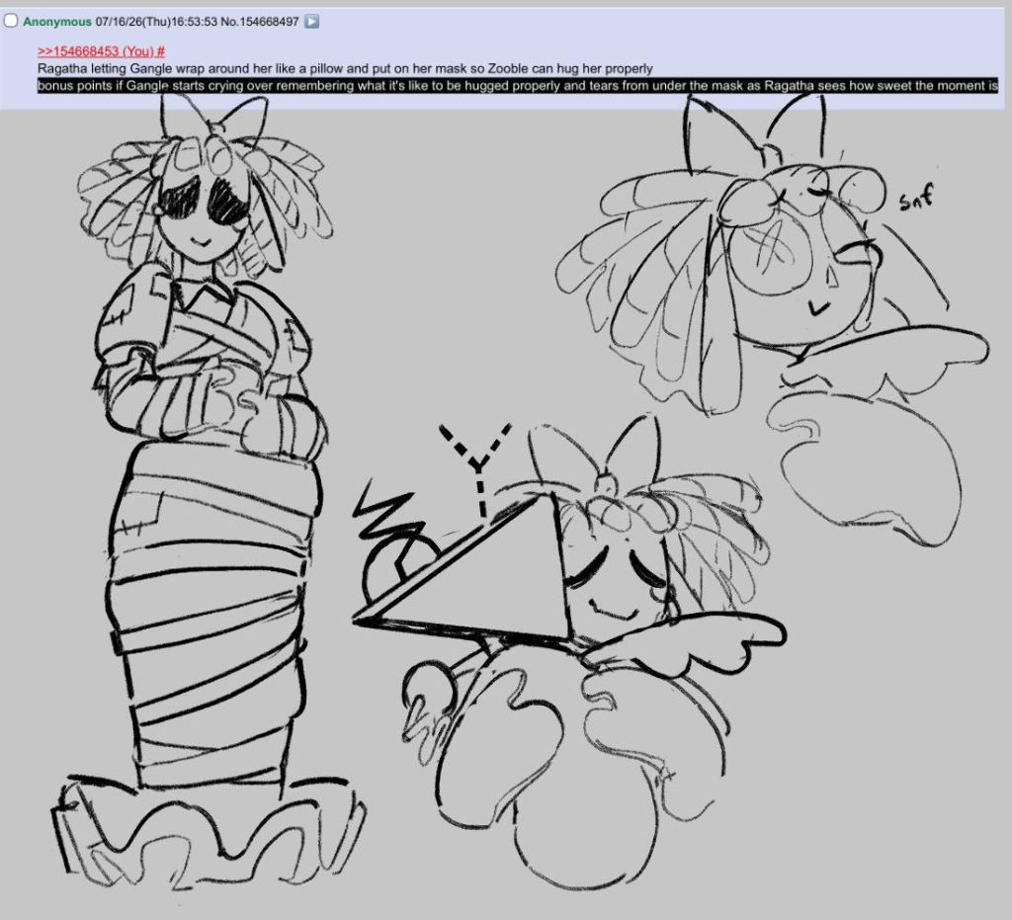Click the highlighted spoiler line starting 'bonus points'

pyautogui.click(x=518, y=85)
